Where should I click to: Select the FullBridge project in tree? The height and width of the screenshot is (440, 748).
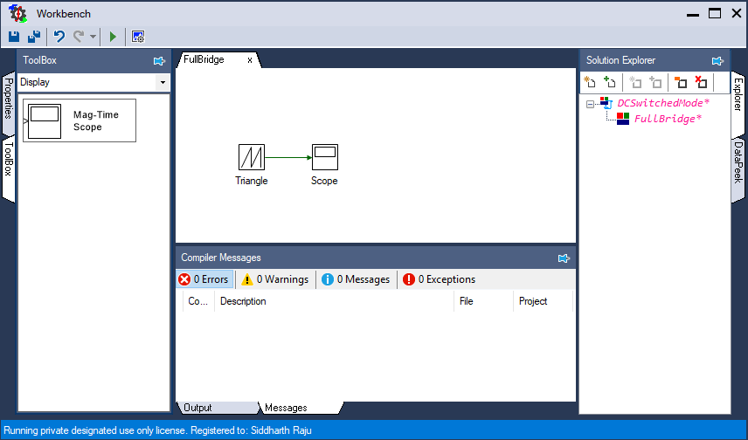pos(667,119)
